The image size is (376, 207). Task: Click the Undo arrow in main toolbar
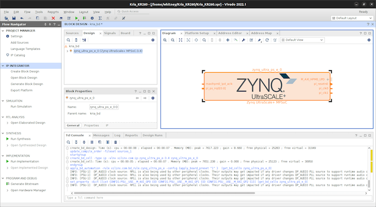[22, 18]
